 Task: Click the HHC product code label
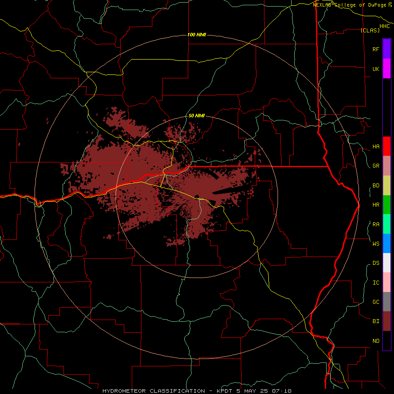pos(384,26)
